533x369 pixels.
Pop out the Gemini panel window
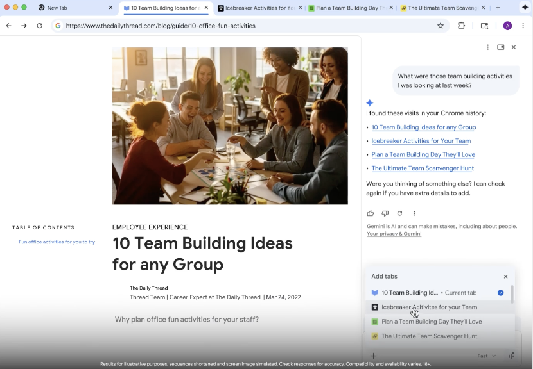(x=501, y=47)
